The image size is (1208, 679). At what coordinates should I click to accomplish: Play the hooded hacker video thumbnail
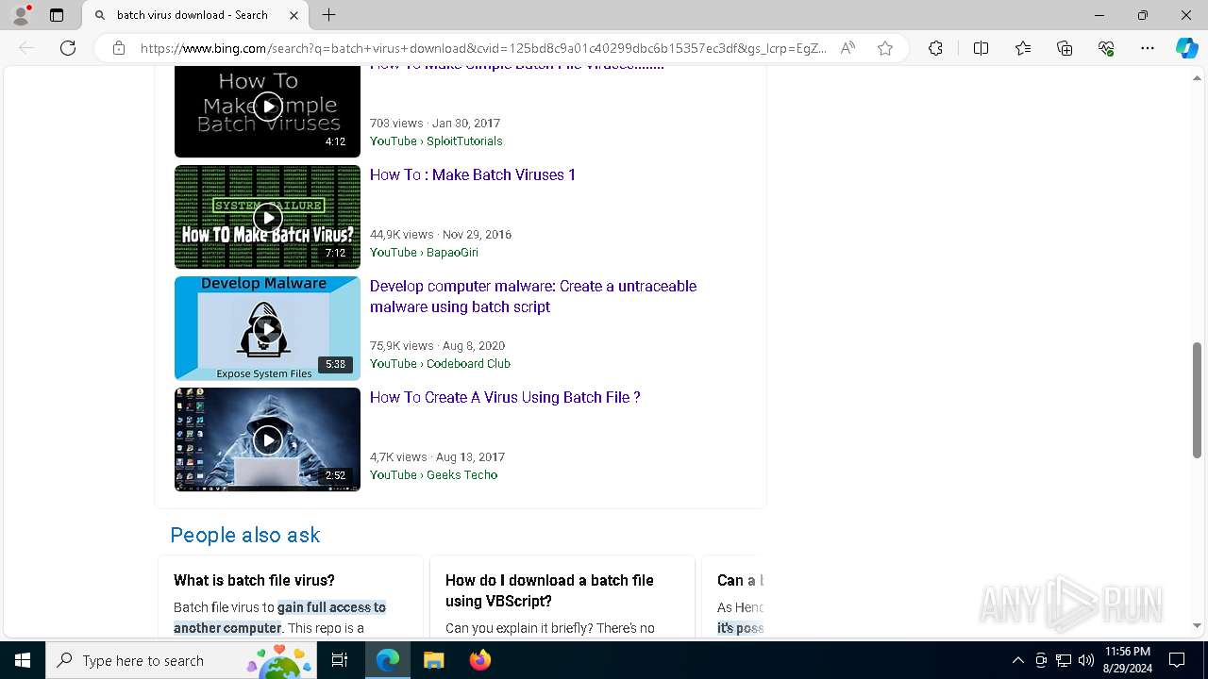[267, 439]
